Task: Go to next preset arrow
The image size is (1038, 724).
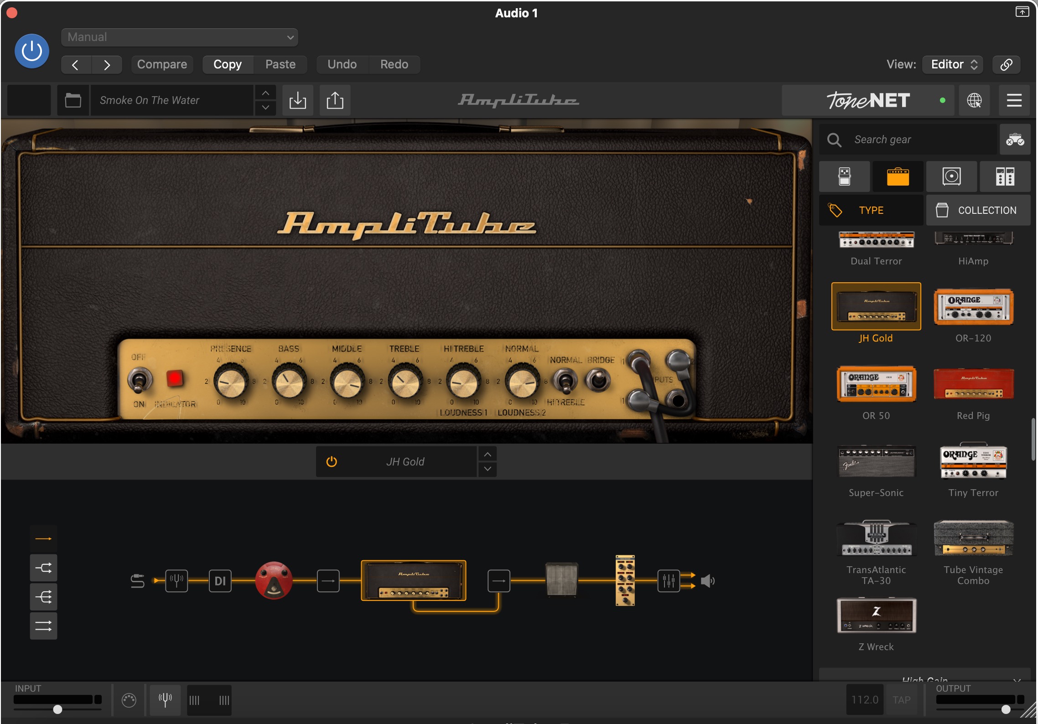Action: pyautogui.click(x=107, y=65)
